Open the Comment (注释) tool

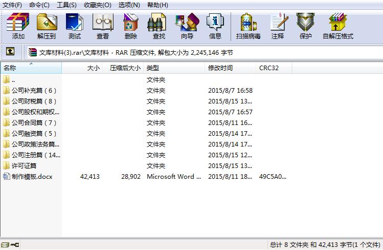[278, 27]
